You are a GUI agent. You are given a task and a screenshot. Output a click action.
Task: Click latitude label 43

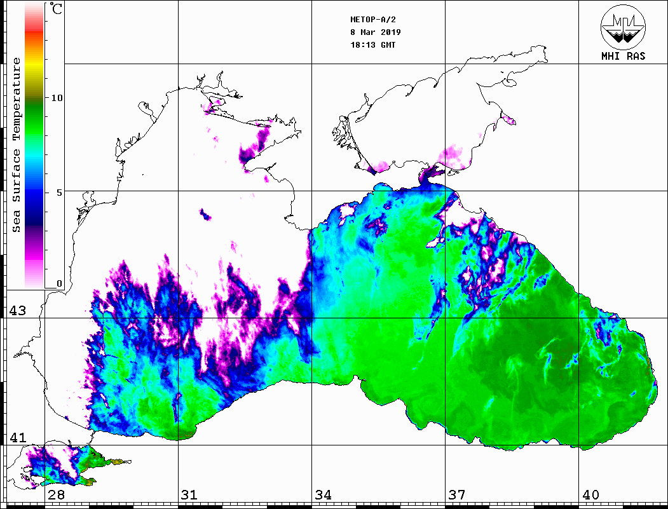coord(17,311)
